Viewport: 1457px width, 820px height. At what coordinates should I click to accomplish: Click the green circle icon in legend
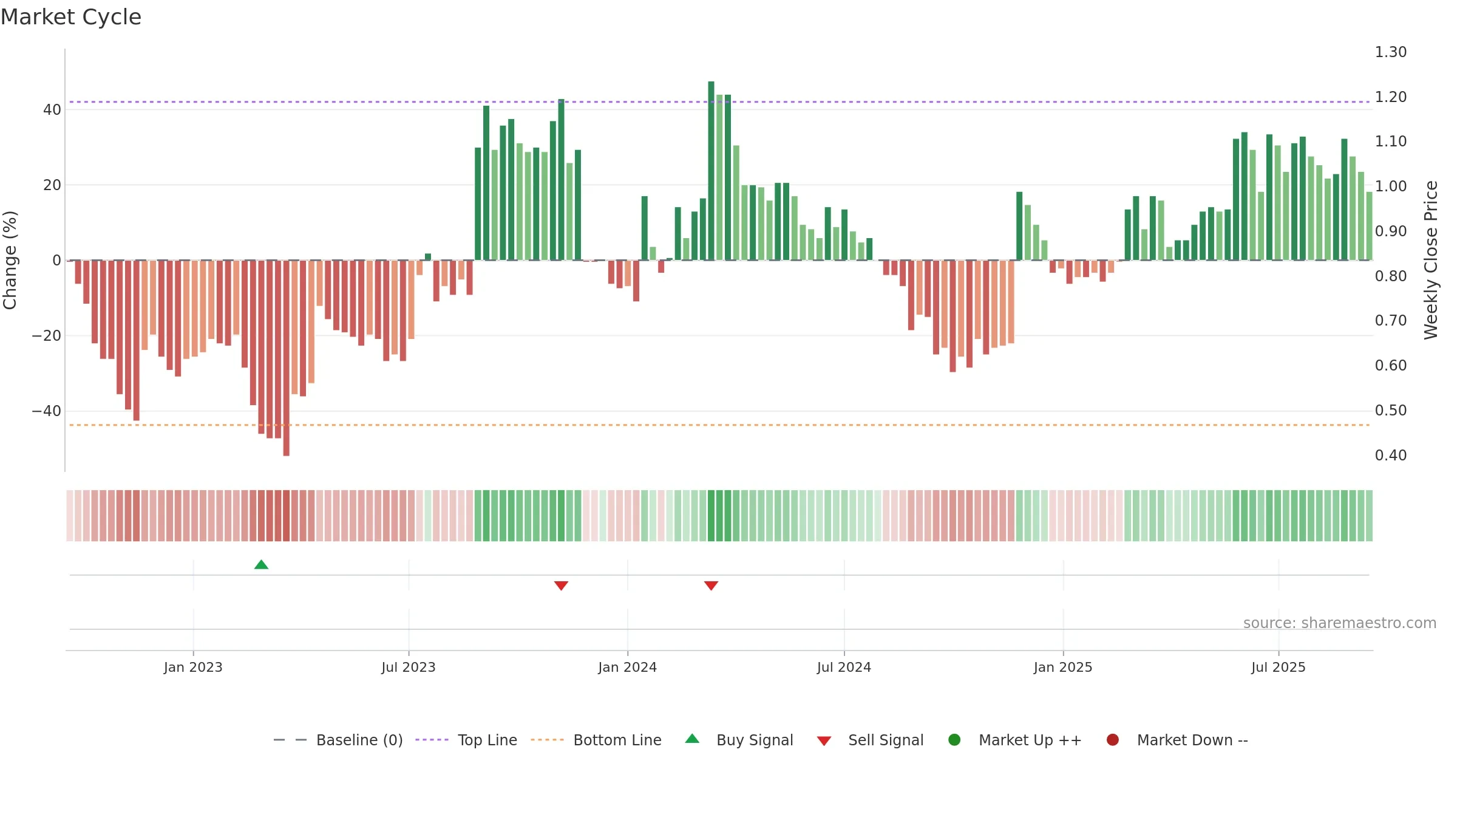coord(954,740)
